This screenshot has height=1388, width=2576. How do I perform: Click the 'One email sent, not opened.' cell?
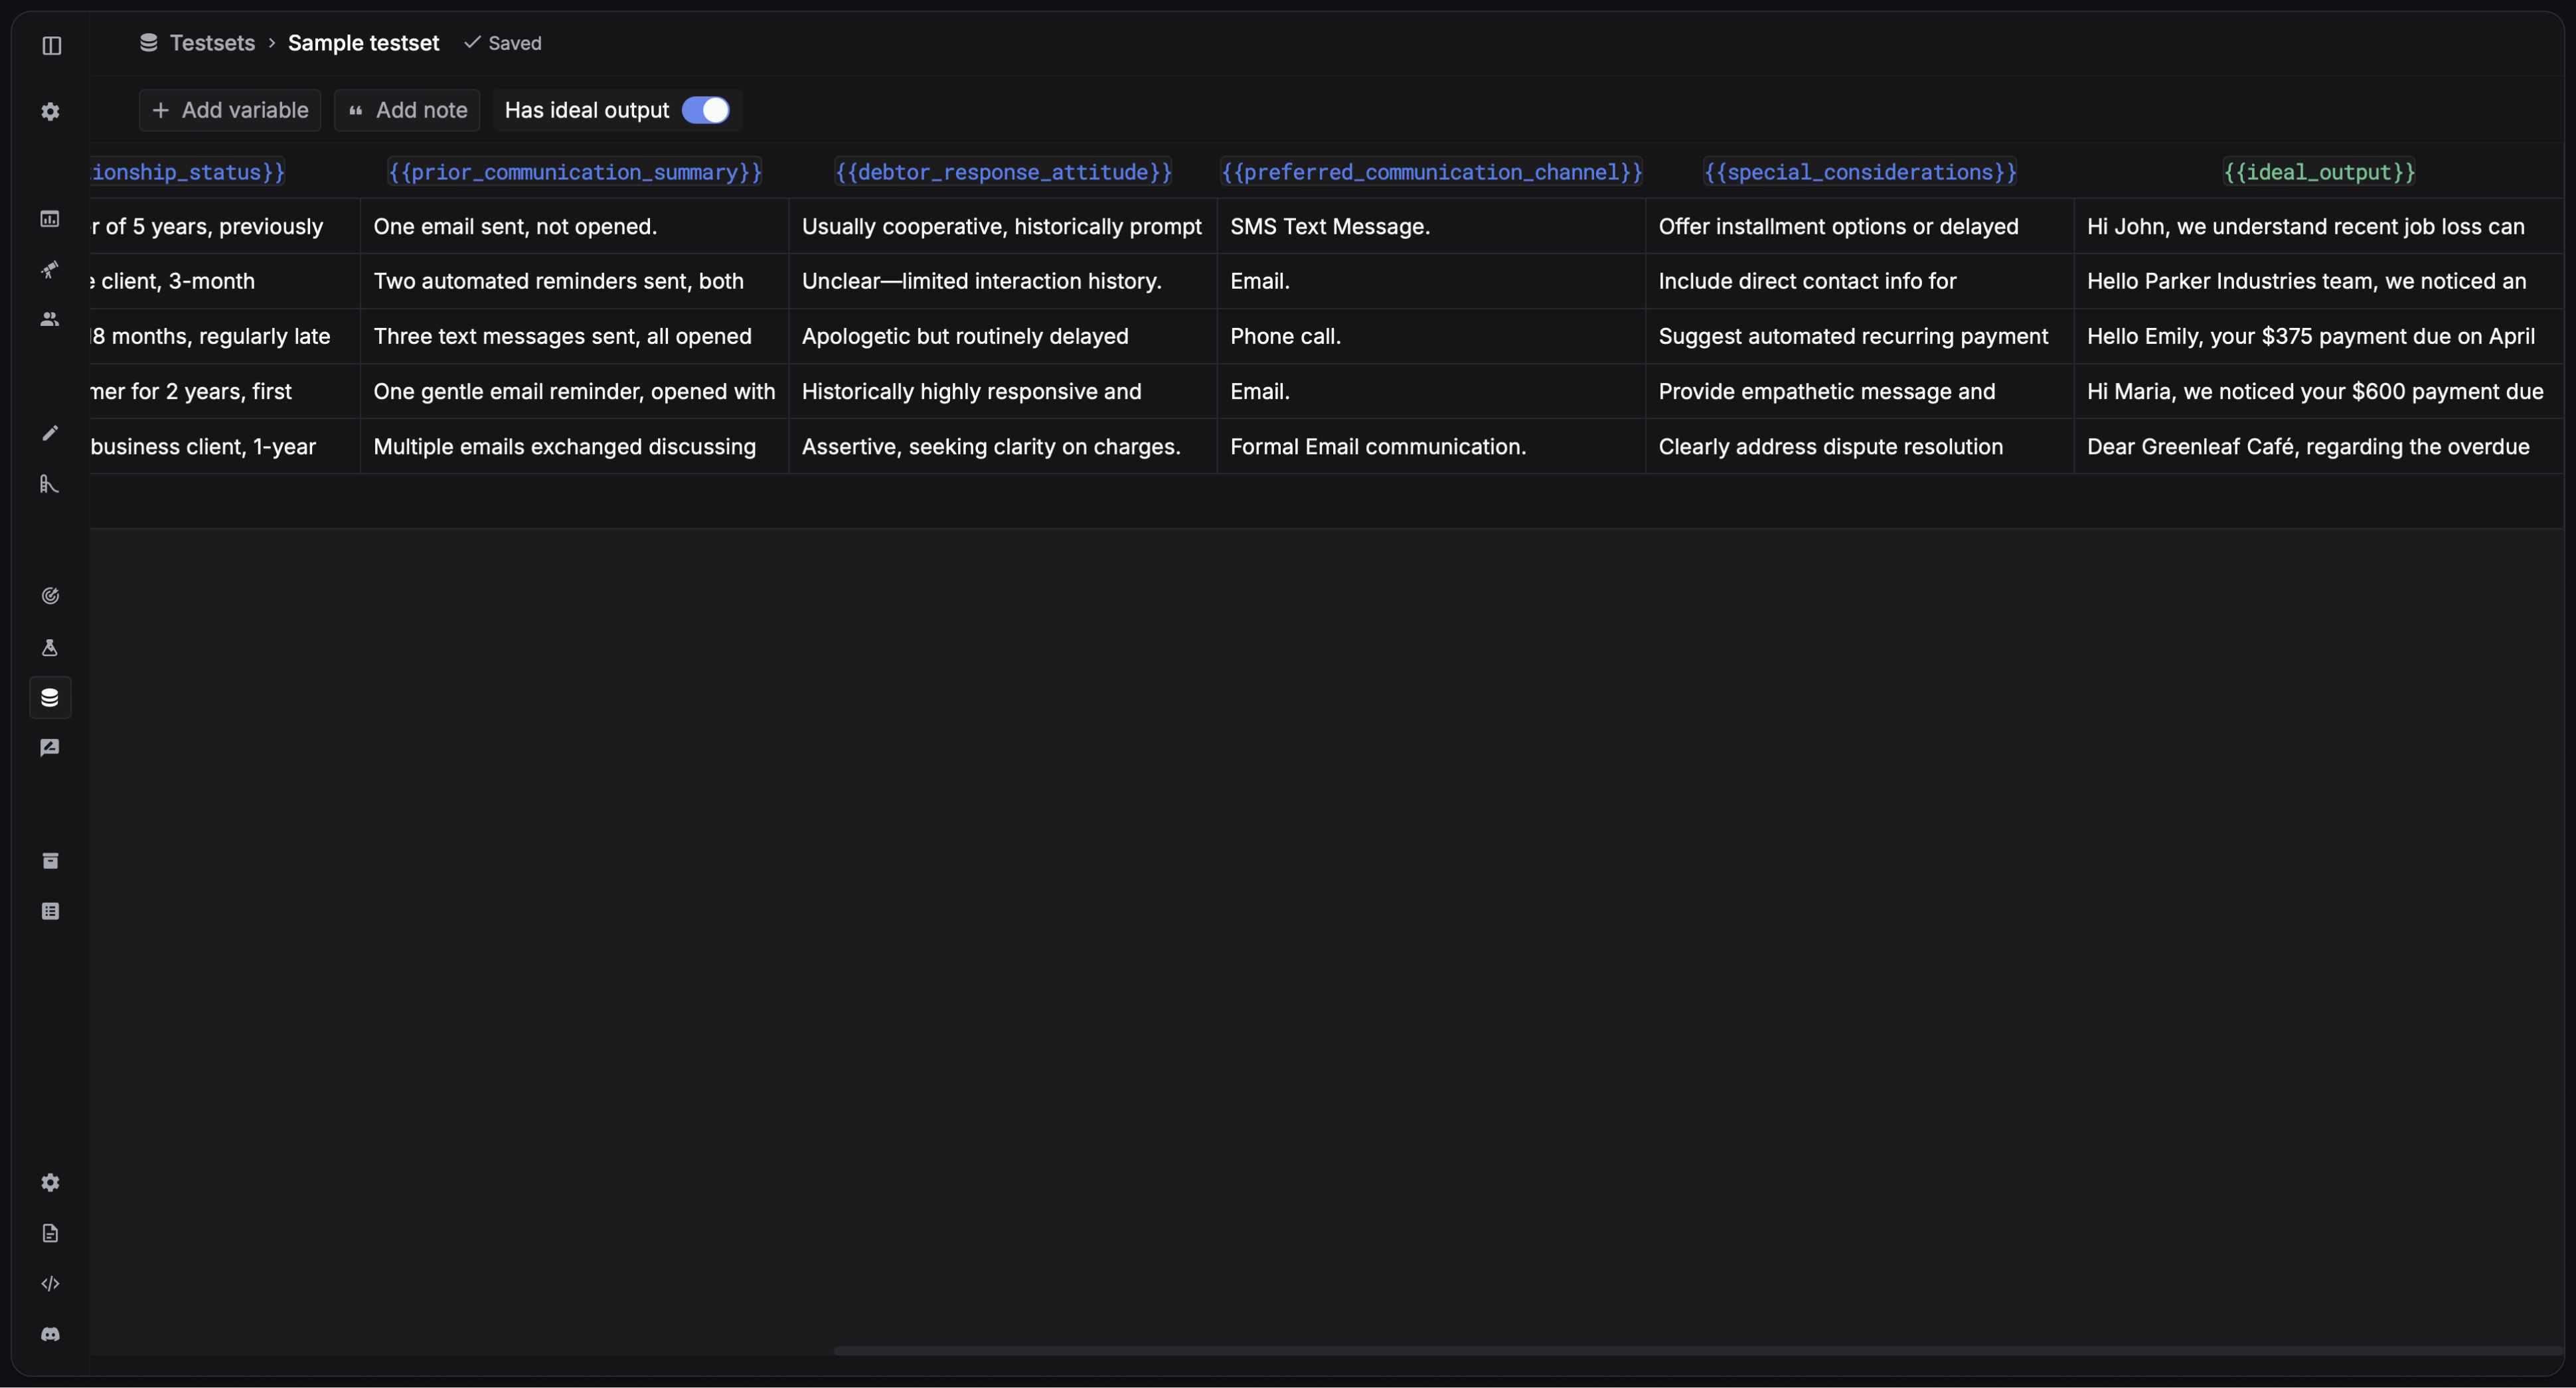point(575,226)
